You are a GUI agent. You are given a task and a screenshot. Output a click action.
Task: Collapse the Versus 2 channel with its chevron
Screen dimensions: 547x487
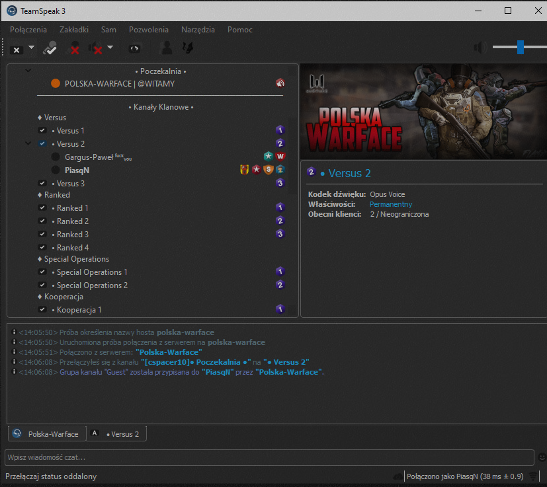[x=28, y=143]
